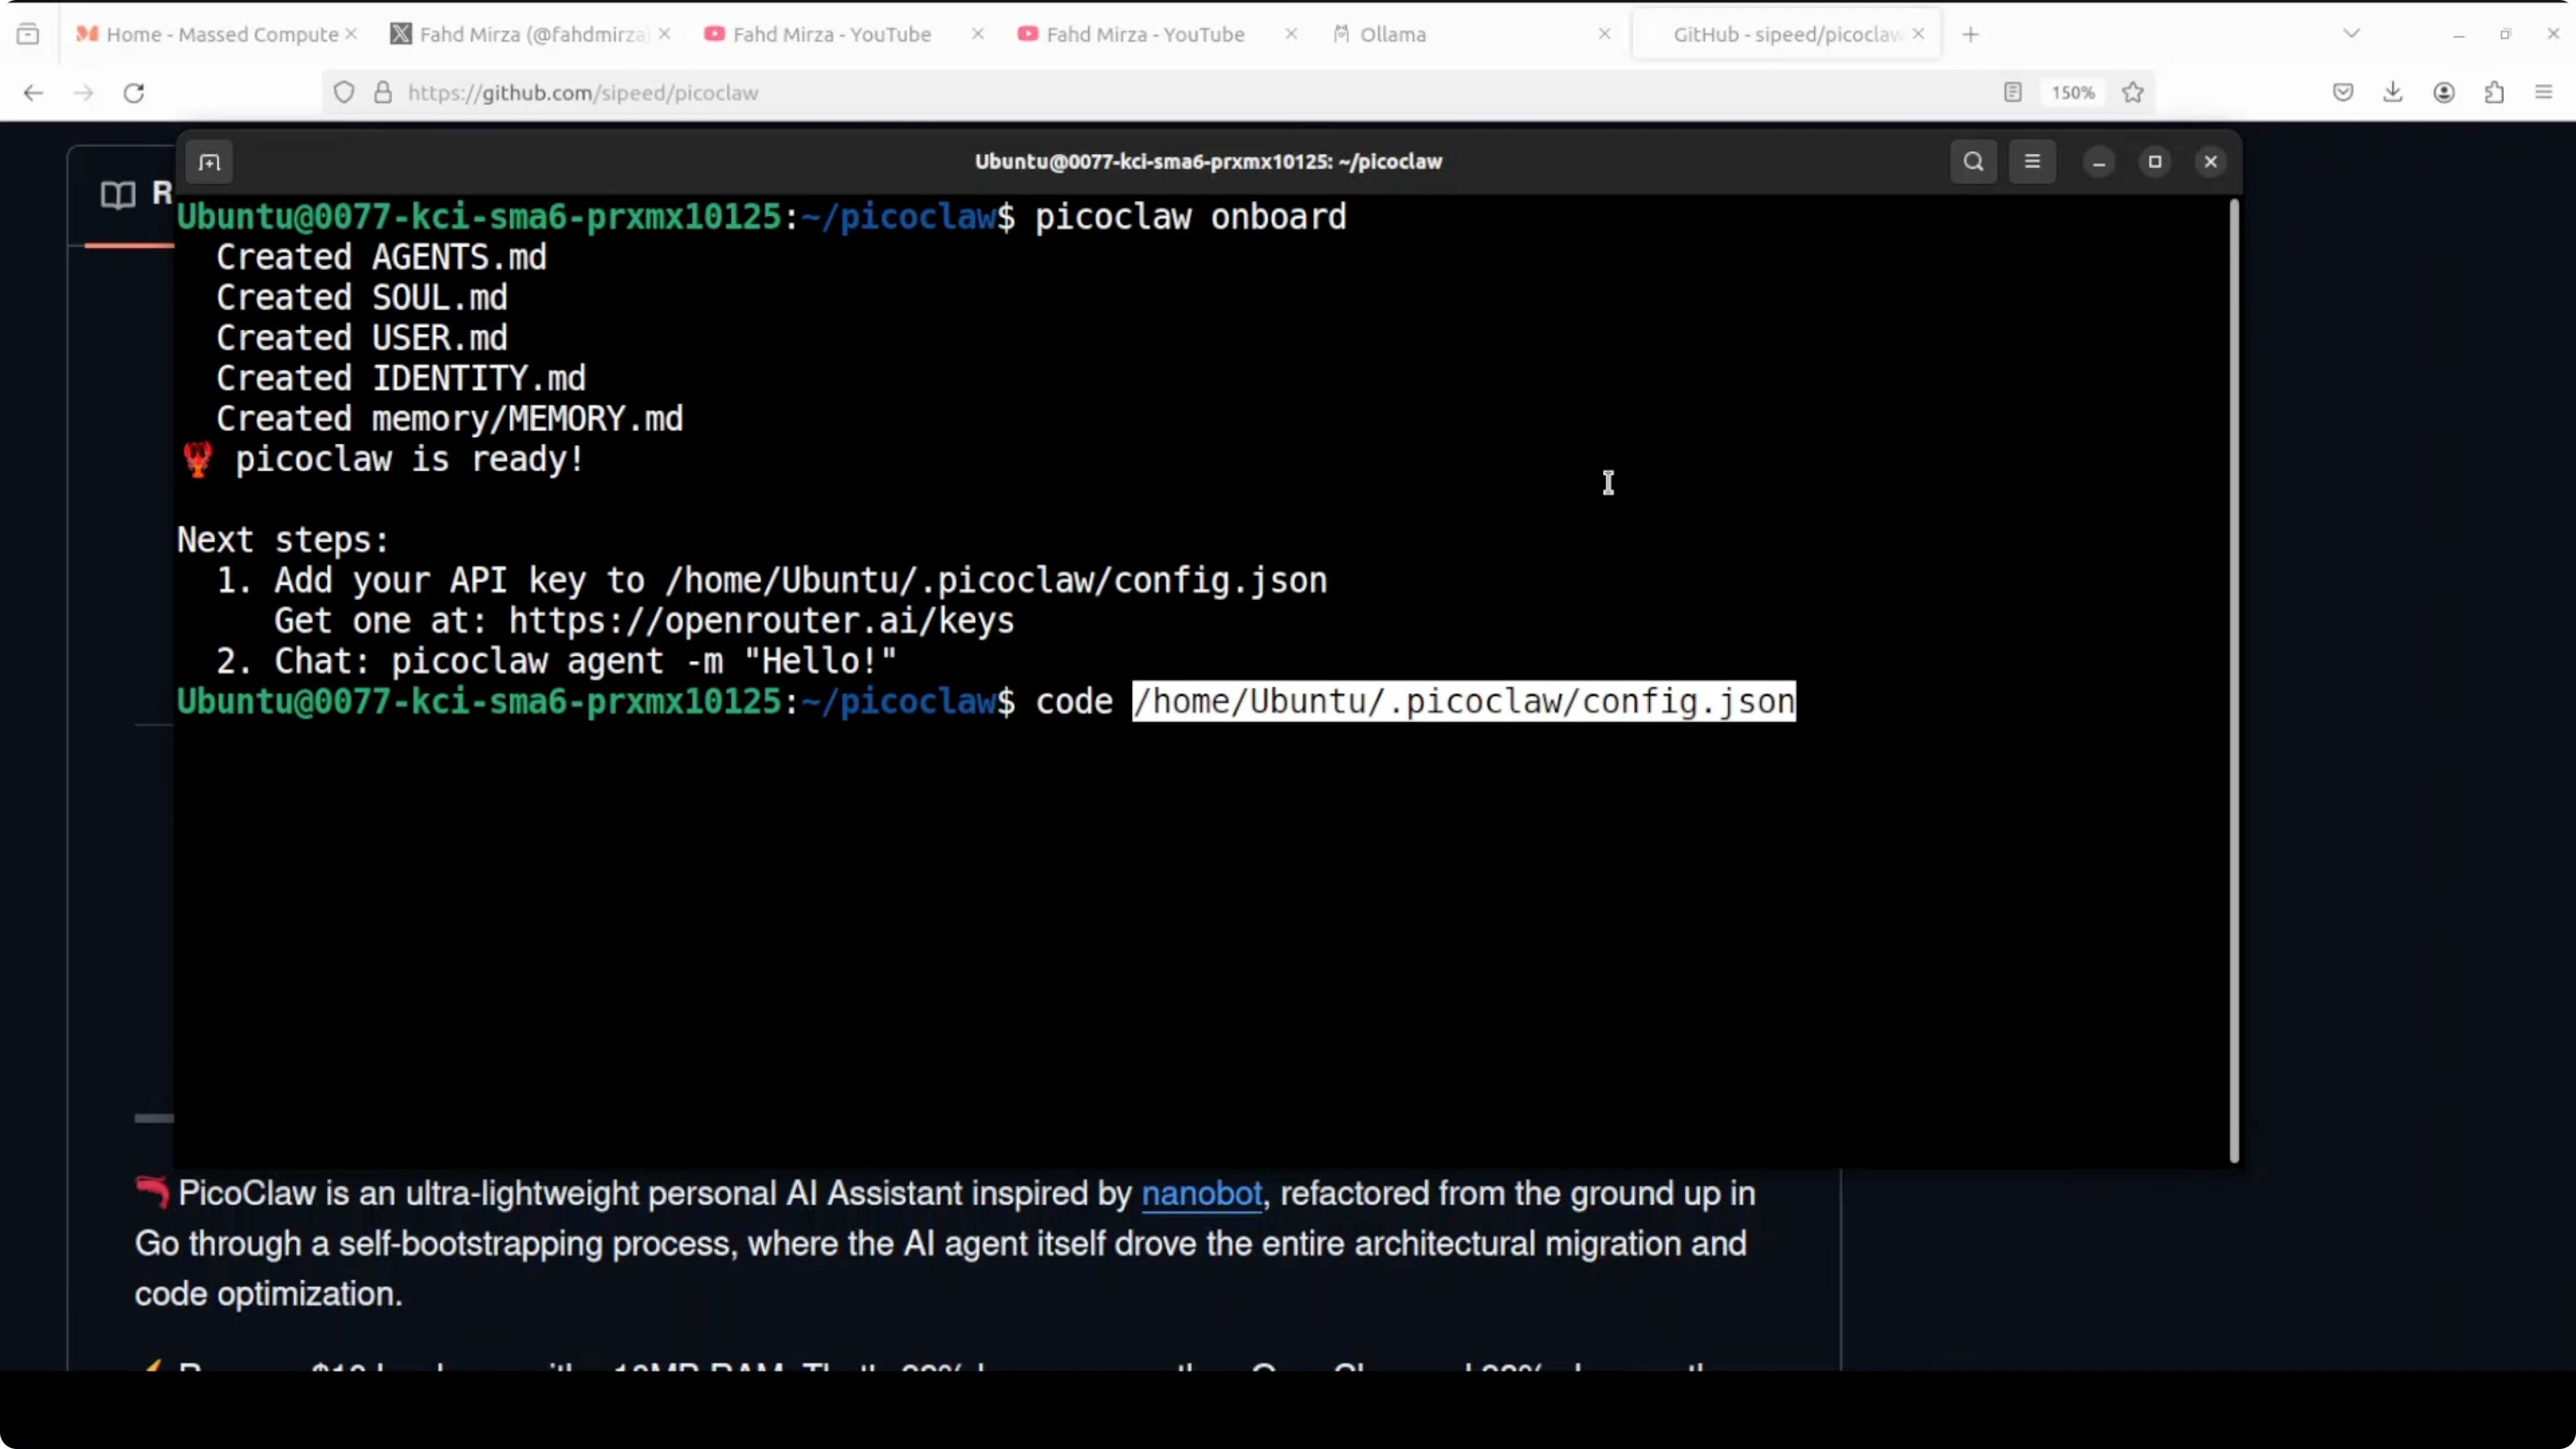Switch to Home - Massed Compute tab
The height and width of the screenshot is (1449, 2576).
[x=221, y=34]
